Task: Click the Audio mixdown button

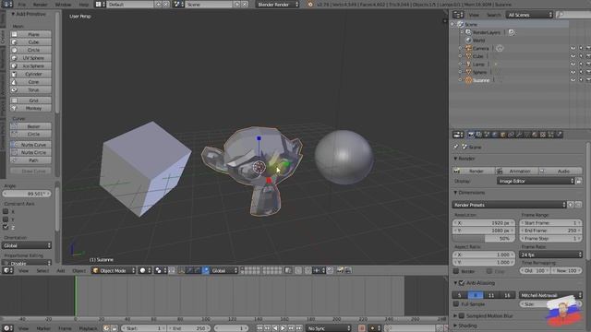Action: (x=561, y=171)
